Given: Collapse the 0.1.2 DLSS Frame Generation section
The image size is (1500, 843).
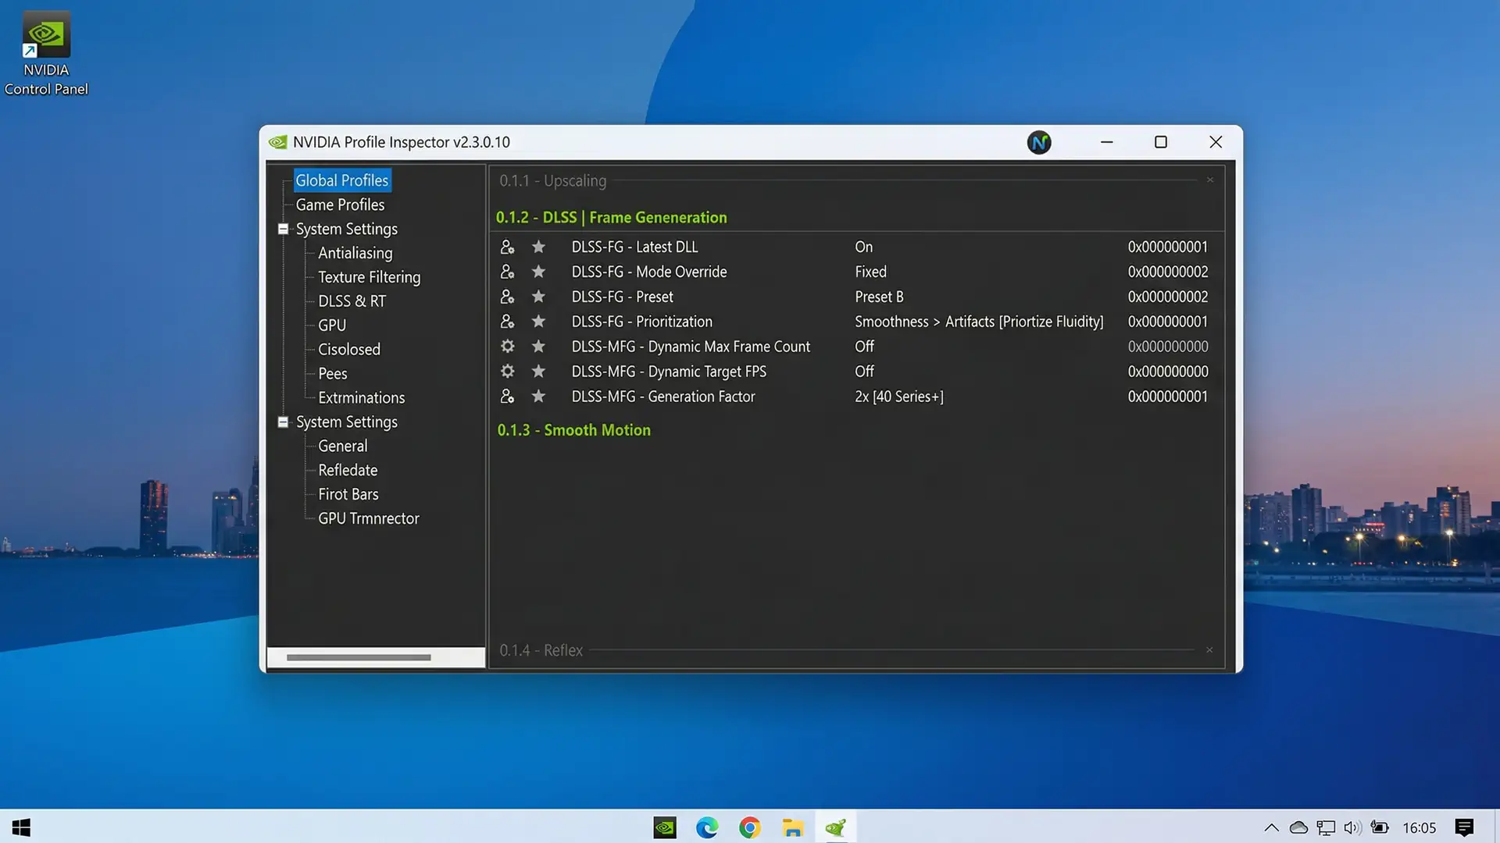Looking at the screenshot, I should 612,218.
